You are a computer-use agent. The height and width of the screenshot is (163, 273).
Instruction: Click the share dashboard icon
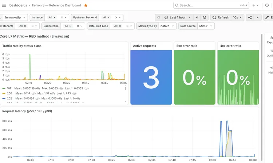[250, 17]
